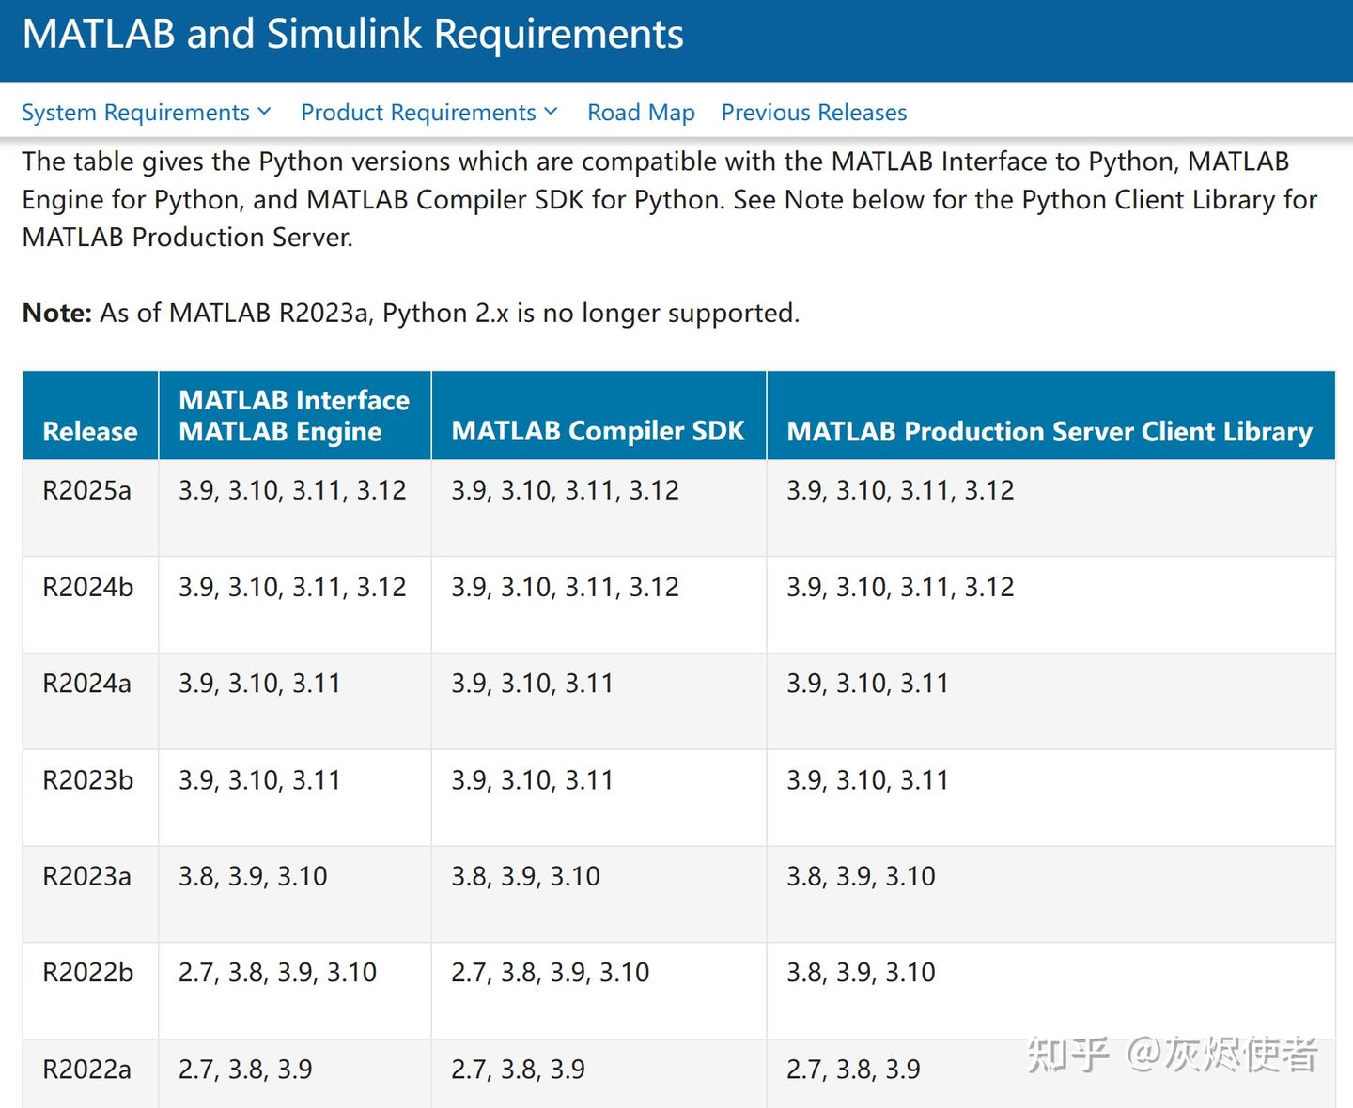Click the Release column header
This screenshot has height=1108, width=1353.
90,431
